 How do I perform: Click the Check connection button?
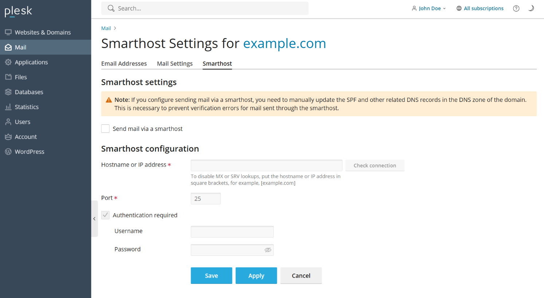tap(375, 166)
